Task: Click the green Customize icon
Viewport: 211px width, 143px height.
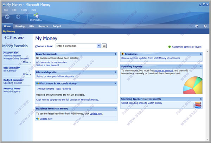Action: 170,47
